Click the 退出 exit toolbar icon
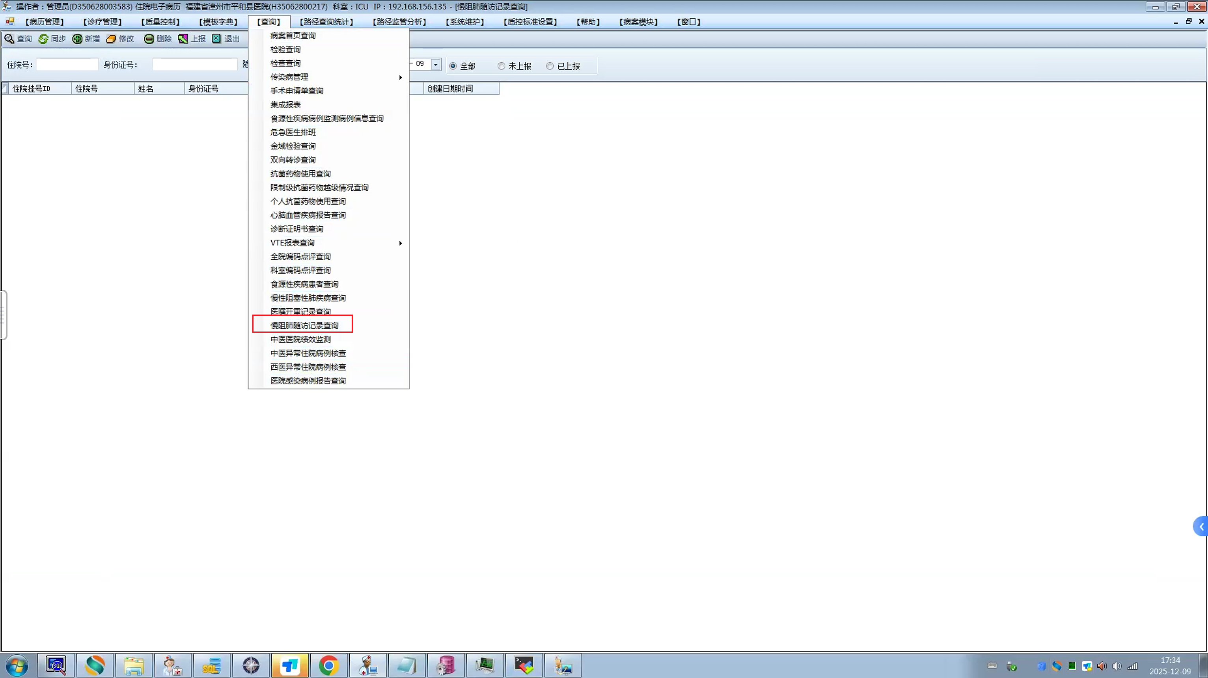Viewport: 1208px width, 678px height. point(216,39)
